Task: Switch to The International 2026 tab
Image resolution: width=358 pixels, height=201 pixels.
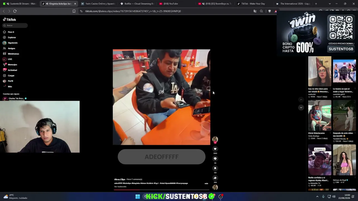Action: pyautogui.click(x=293, y=4)
